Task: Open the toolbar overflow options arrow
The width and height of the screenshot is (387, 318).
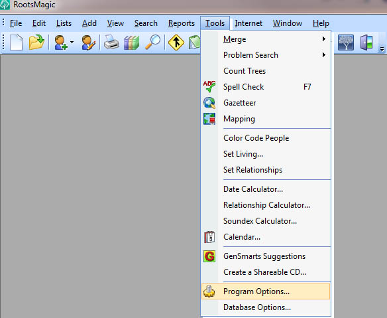Action: pyautogui.click(x=382, y=49)
